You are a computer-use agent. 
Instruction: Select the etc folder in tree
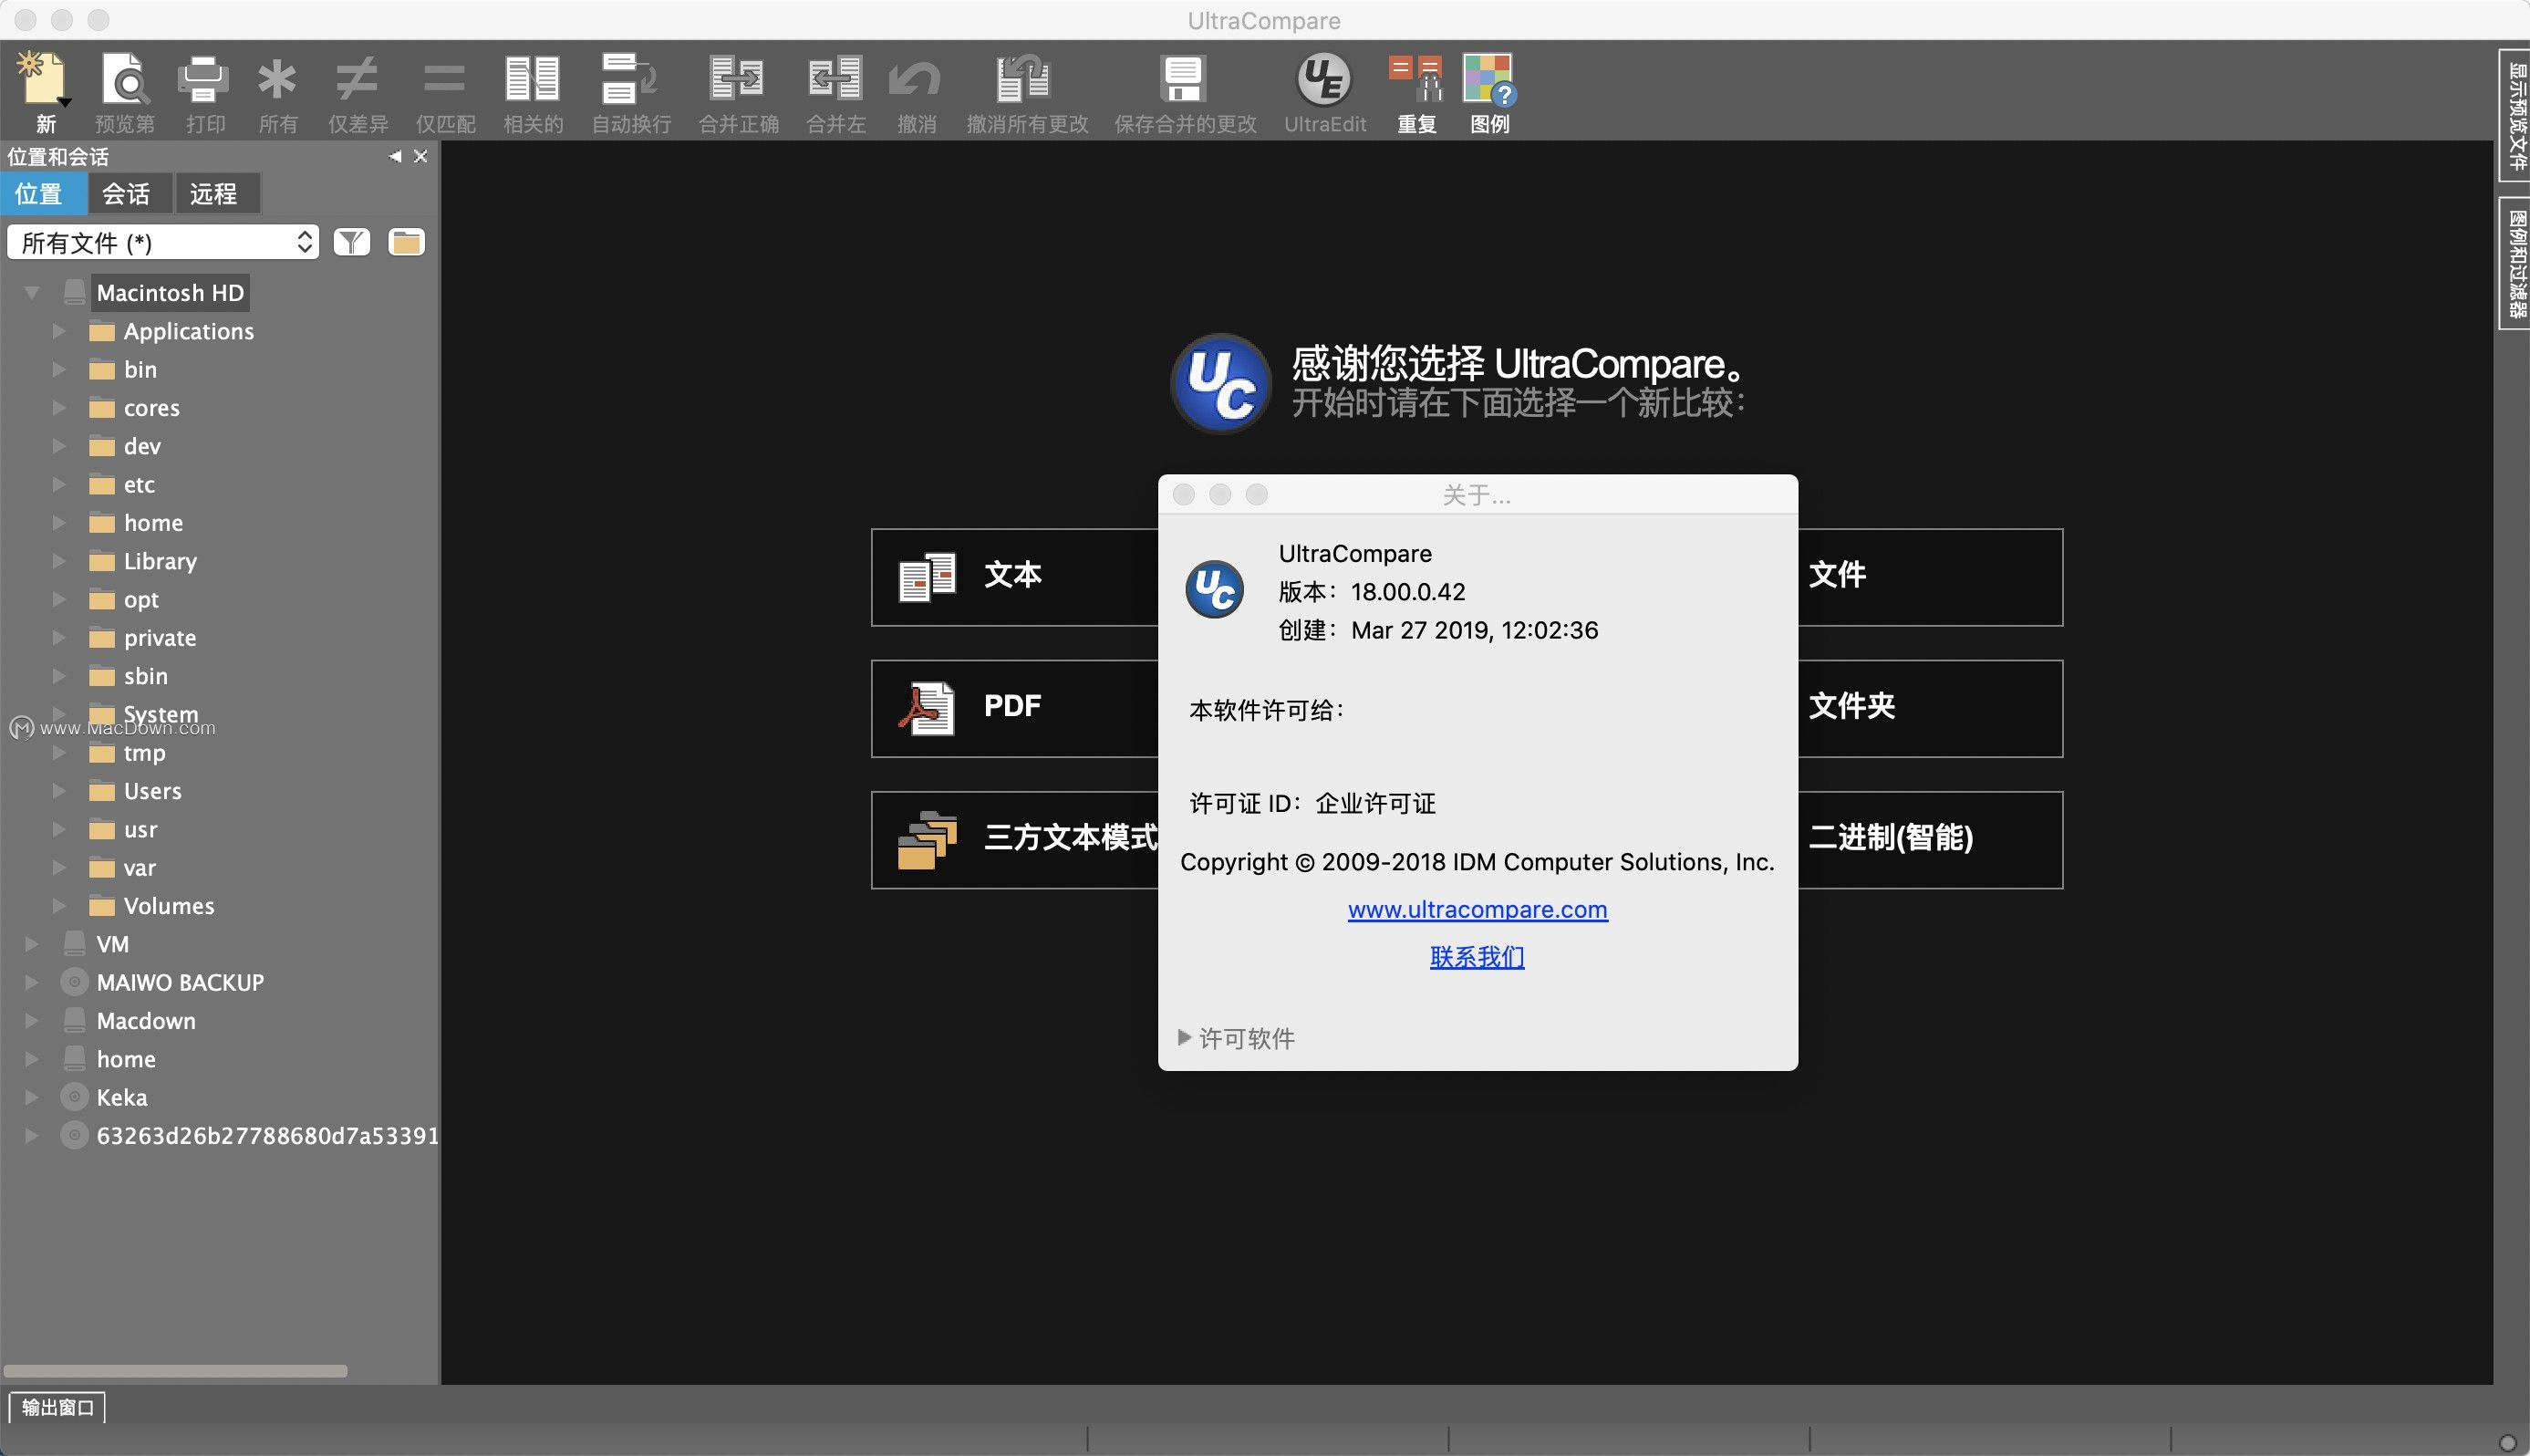point(139,485)
